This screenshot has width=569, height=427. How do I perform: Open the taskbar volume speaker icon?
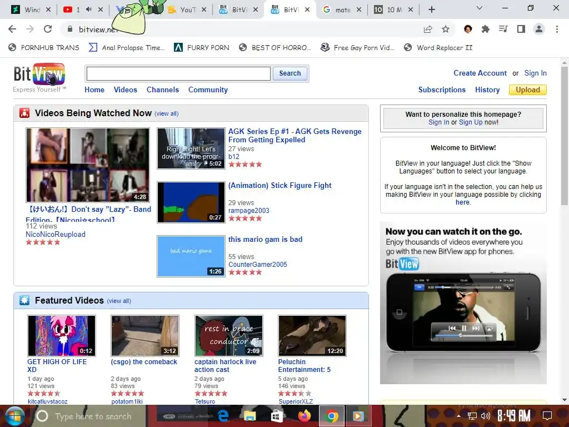click(x=486, y=416)
